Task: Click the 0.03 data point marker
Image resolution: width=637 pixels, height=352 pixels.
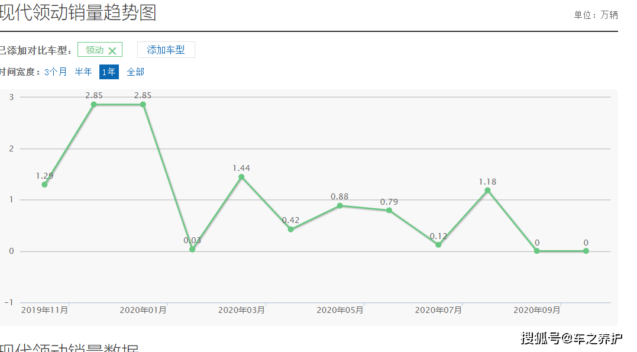Action: click(x=192, y=249)
